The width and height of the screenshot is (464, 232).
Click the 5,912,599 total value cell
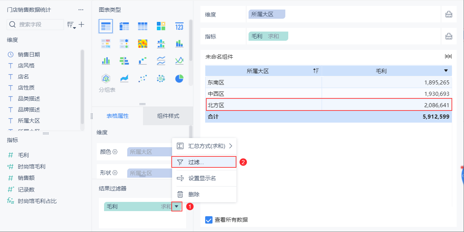(x=387, y=117)
